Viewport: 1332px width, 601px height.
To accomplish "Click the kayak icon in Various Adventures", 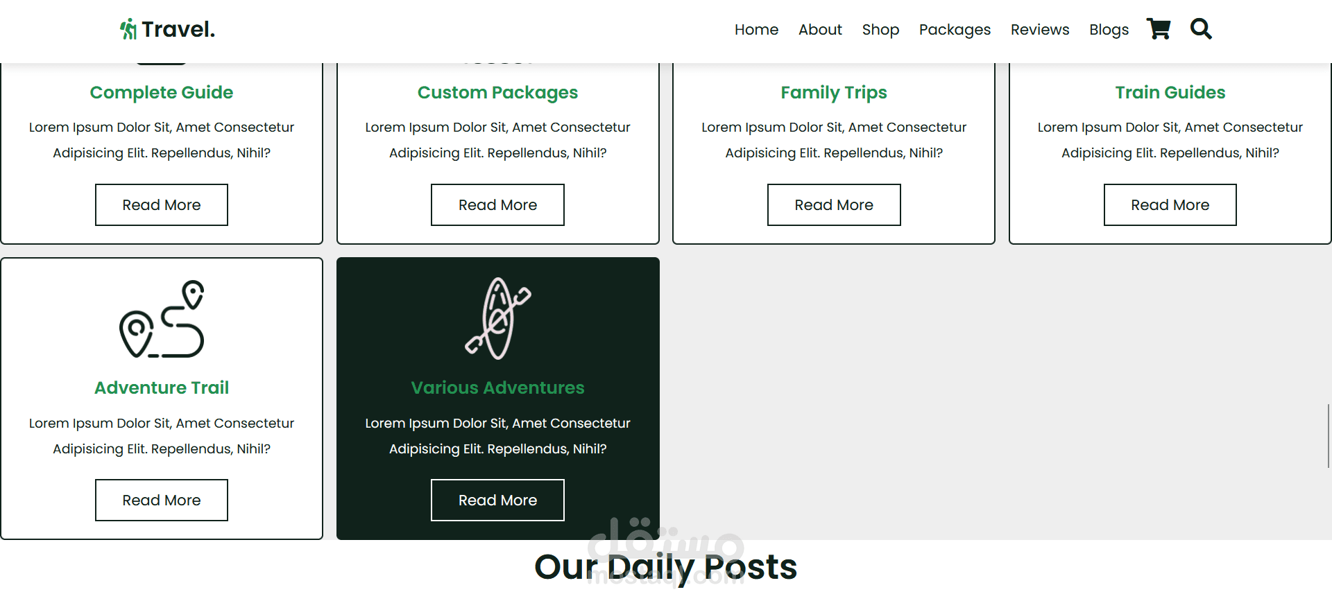I will point(498,319).
